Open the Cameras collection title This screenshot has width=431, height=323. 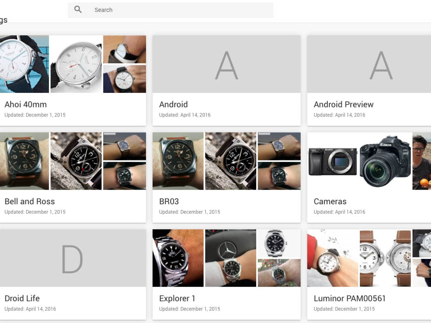pos(330,201)
